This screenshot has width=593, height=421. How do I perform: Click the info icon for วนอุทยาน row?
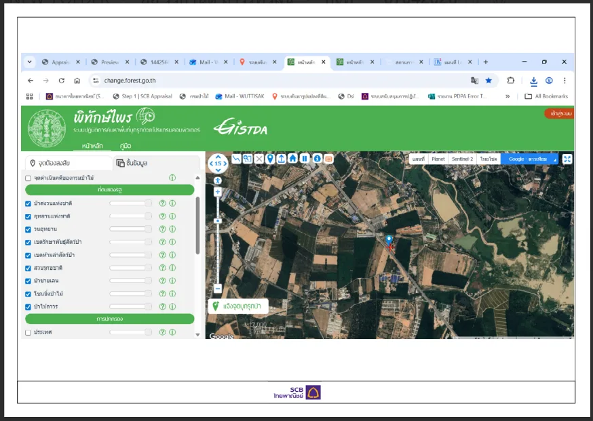click(172, 229)
